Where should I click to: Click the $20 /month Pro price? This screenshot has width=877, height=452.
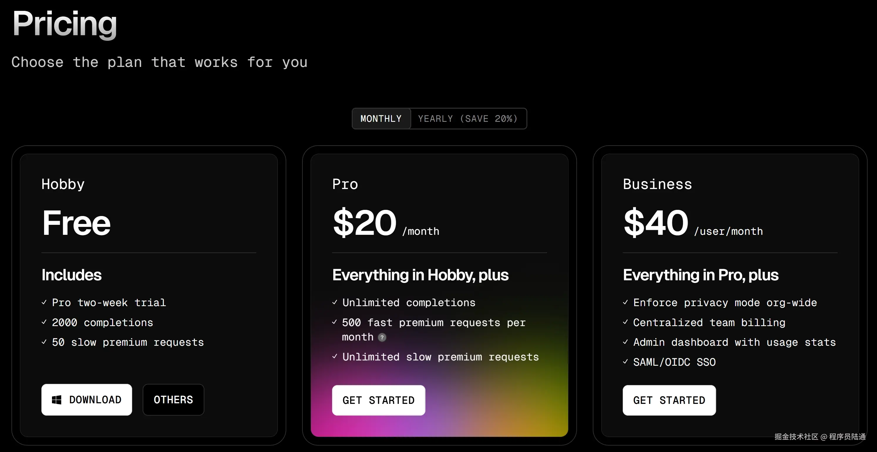point(386,223)
